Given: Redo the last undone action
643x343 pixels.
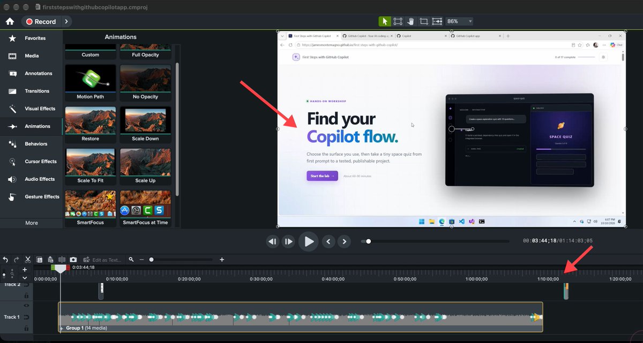Looking at the screenshot, I should [x=17, y=260].
